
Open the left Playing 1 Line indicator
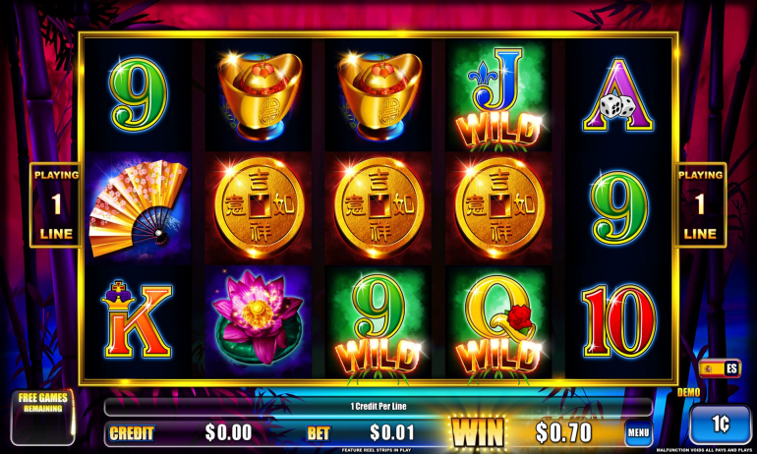(55, 205)
